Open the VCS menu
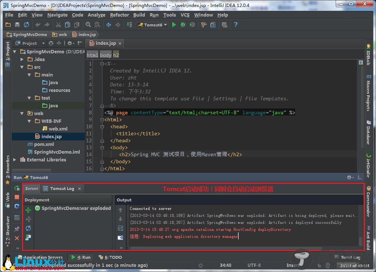This screenshot has width=376, height=272. 185,15
